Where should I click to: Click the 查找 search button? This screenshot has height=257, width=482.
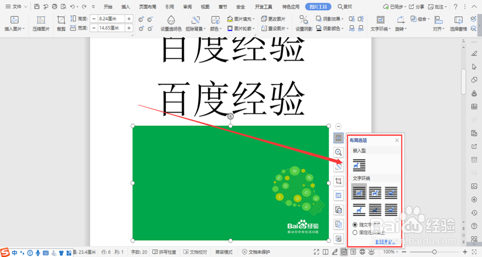[x=345, y=6]
